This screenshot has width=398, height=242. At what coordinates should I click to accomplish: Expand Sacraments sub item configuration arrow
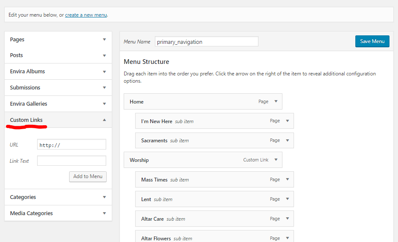click(x=288, y=141)
